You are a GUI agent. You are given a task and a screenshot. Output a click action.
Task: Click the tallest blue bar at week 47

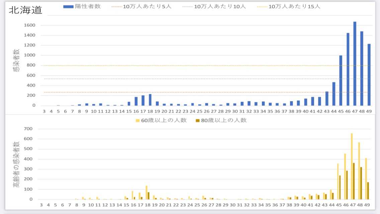click(355, 64)
